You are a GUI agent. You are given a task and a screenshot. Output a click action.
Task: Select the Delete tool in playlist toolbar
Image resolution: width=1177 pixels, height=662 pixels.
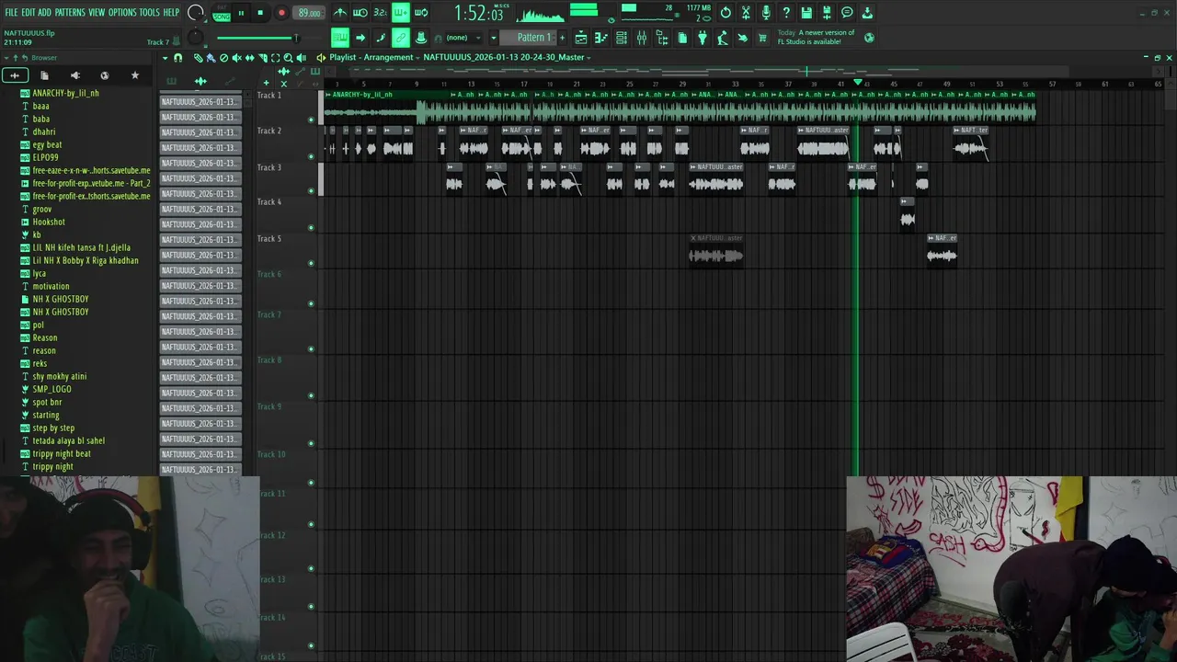[223, 57]
